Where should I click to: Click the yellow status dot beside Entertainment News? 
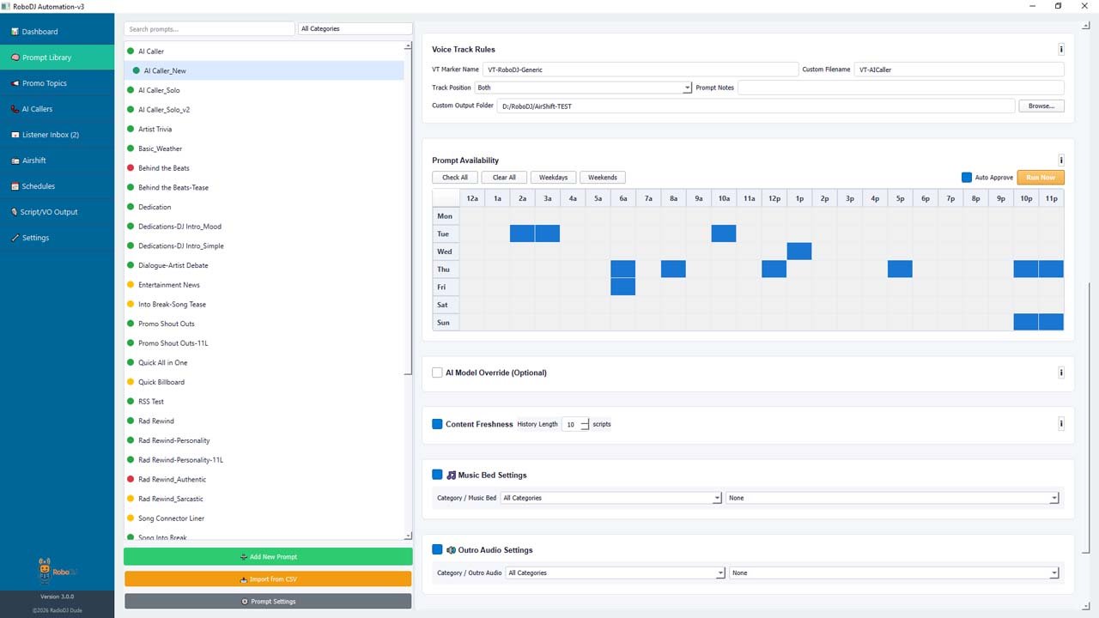131,285
